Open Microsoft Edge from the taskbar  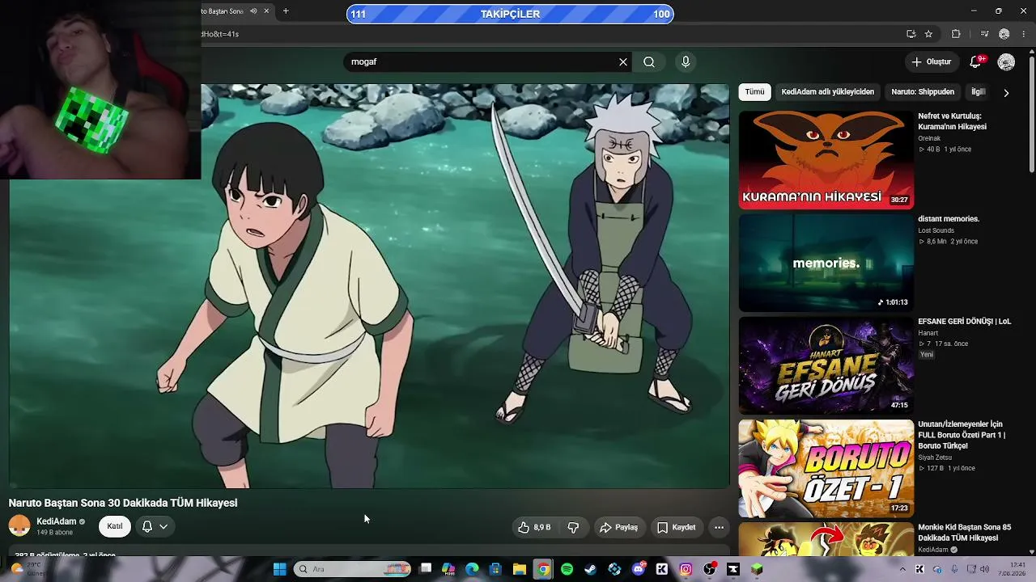coord(472,569)
